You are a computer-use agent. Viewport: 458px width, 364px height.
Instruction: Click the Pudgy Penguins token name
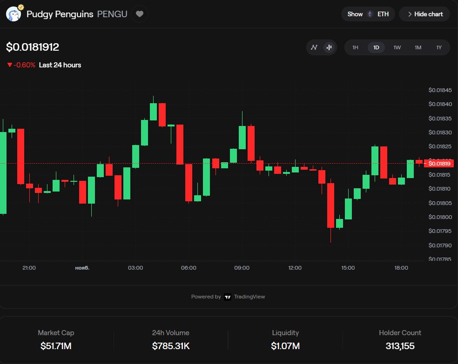60,14
